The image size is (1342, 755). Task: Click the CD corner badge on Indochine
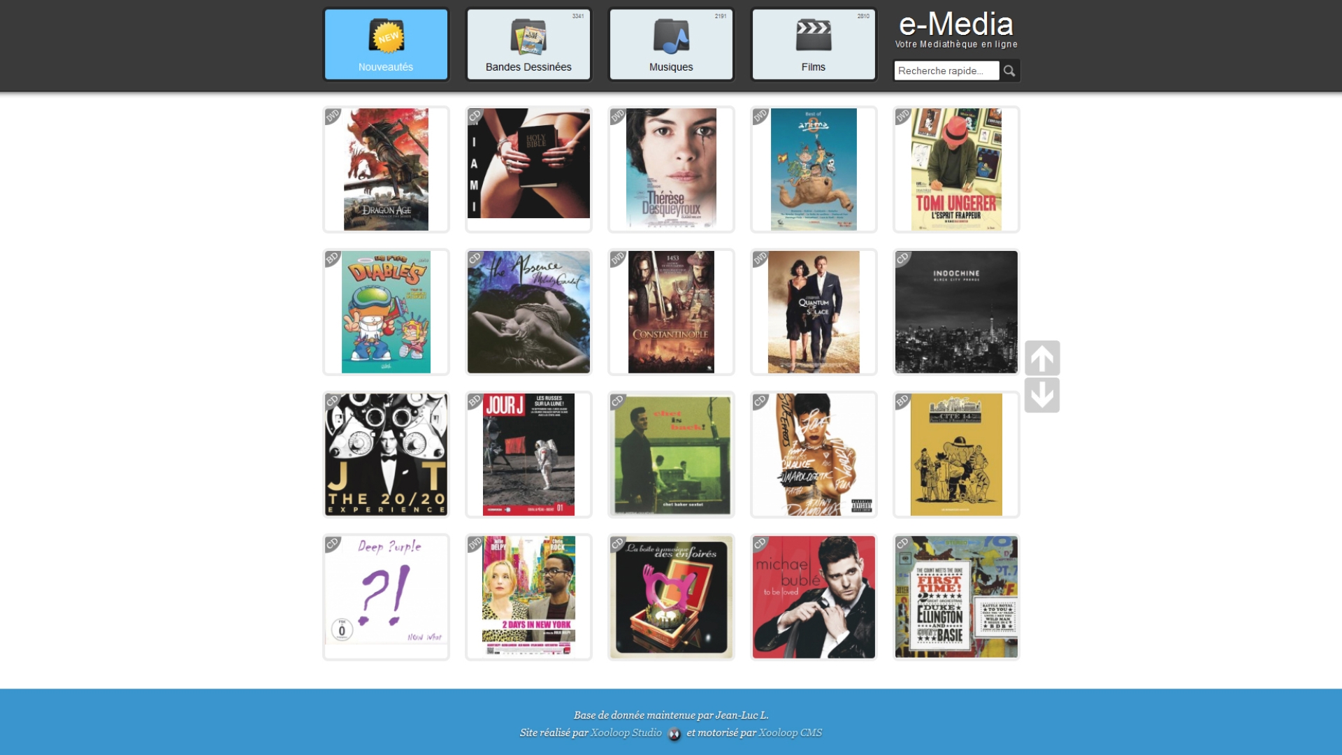pyautogui.click(x=902, y=258)
